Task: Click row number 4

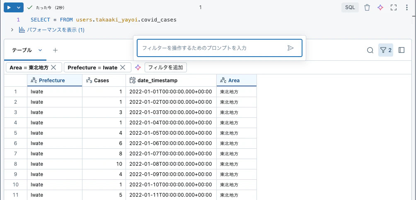Action: (15, 122)
